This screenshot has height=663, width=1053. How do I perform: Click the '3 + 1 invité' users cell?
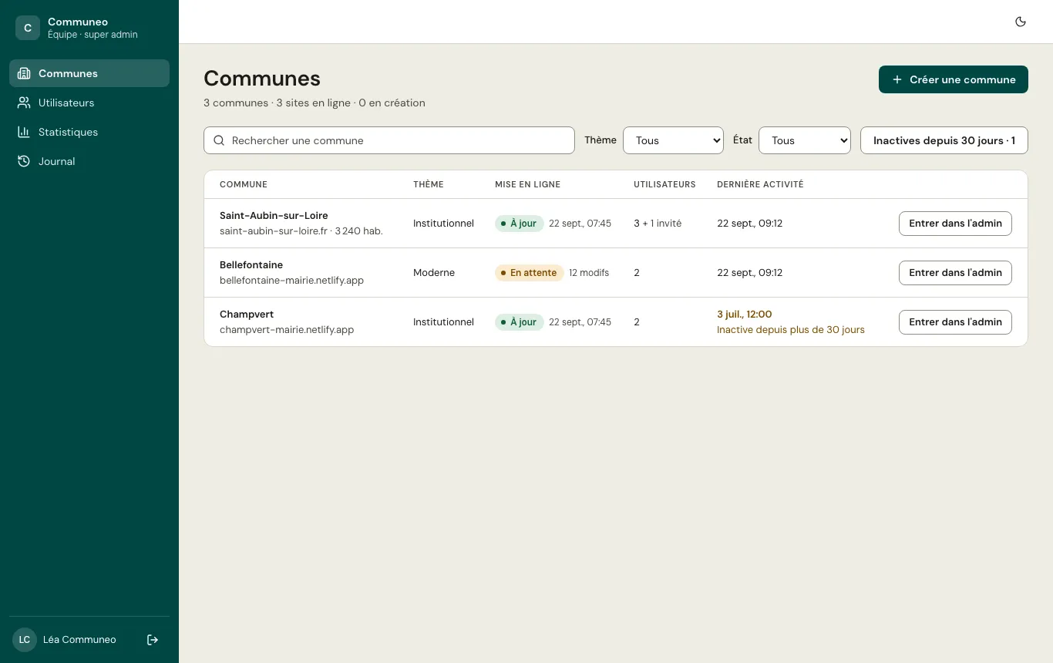[x=658, y=224]
